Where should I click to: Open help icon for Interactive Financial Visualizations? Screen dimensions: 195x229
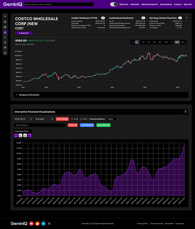click(185, 112)
